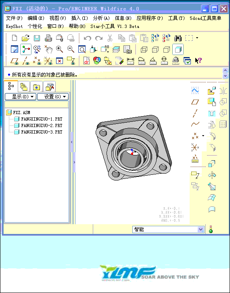Create a datum axis from the right toolbar
Image resolution: width=230 pixels, height=293 pixels.
pos(195,113)
